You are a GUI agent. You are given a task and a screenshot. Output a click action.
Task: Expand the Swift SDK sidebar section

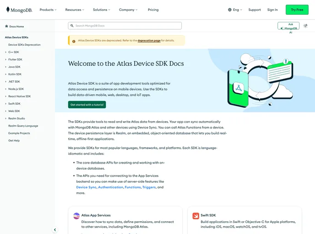tap(5, 104)
